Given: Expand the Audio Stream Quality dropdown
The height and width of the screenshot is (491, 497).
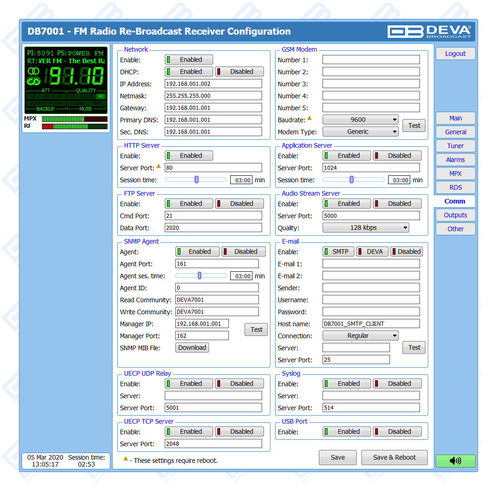Looking at the screenshot, I should click(x=365, y=228).
